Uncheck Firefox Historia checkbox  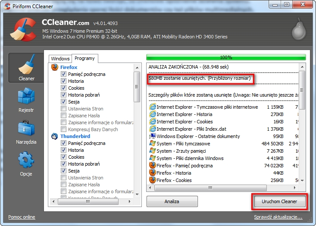click(x=63, y=81)
